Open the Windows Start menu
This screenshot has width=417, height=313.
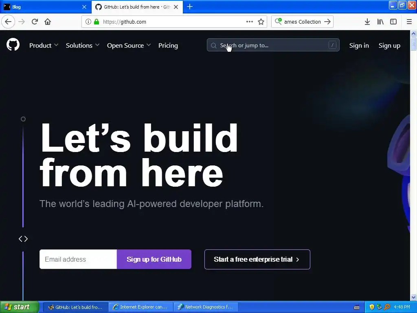pyautogui.click(x=19, y=307)
